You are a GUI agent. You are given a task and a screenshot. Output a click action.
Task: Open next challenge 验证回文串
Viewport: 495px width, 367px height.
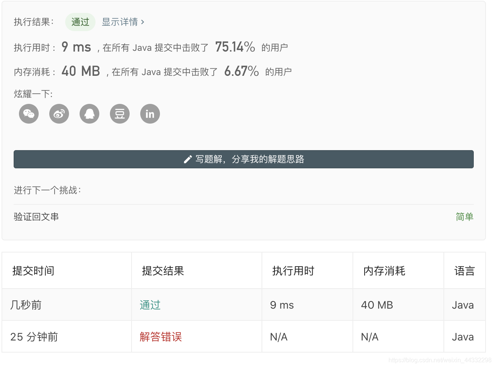click(x=36, y=217)
